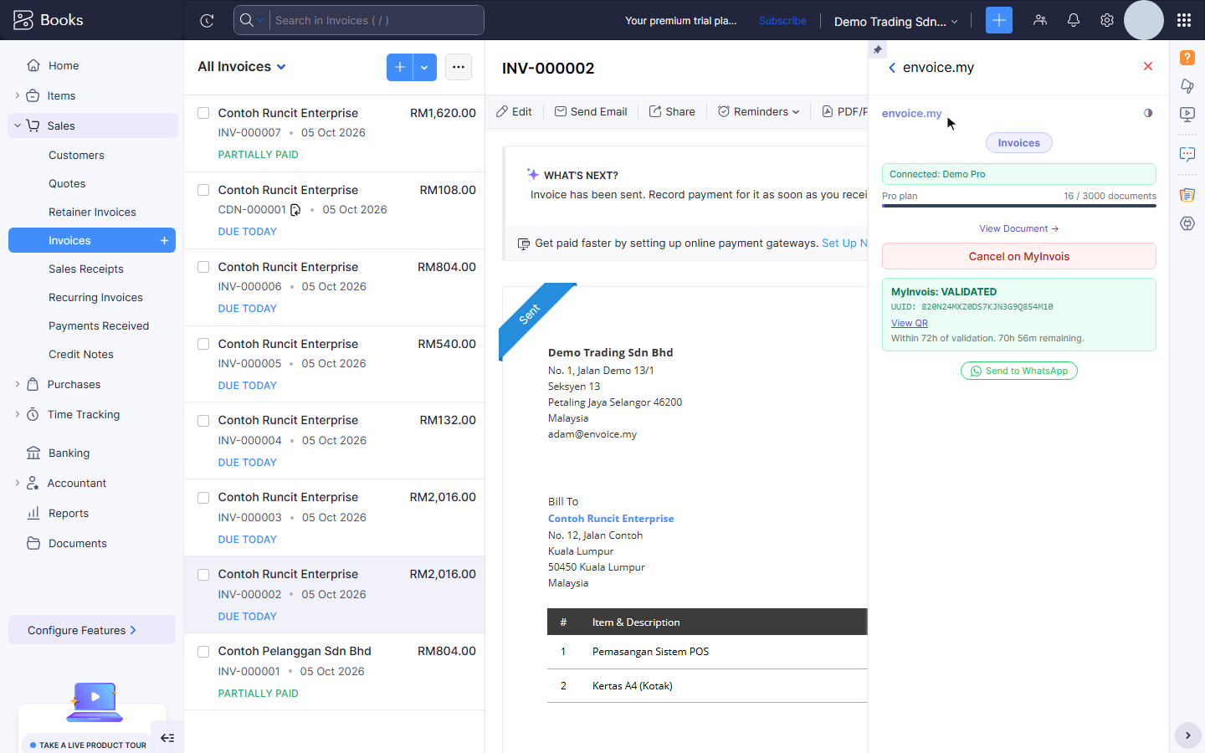This screenshot has width=1205, height=753.
Task: Tick checkbox for CDN-000001 row
Action: point(203,190)
